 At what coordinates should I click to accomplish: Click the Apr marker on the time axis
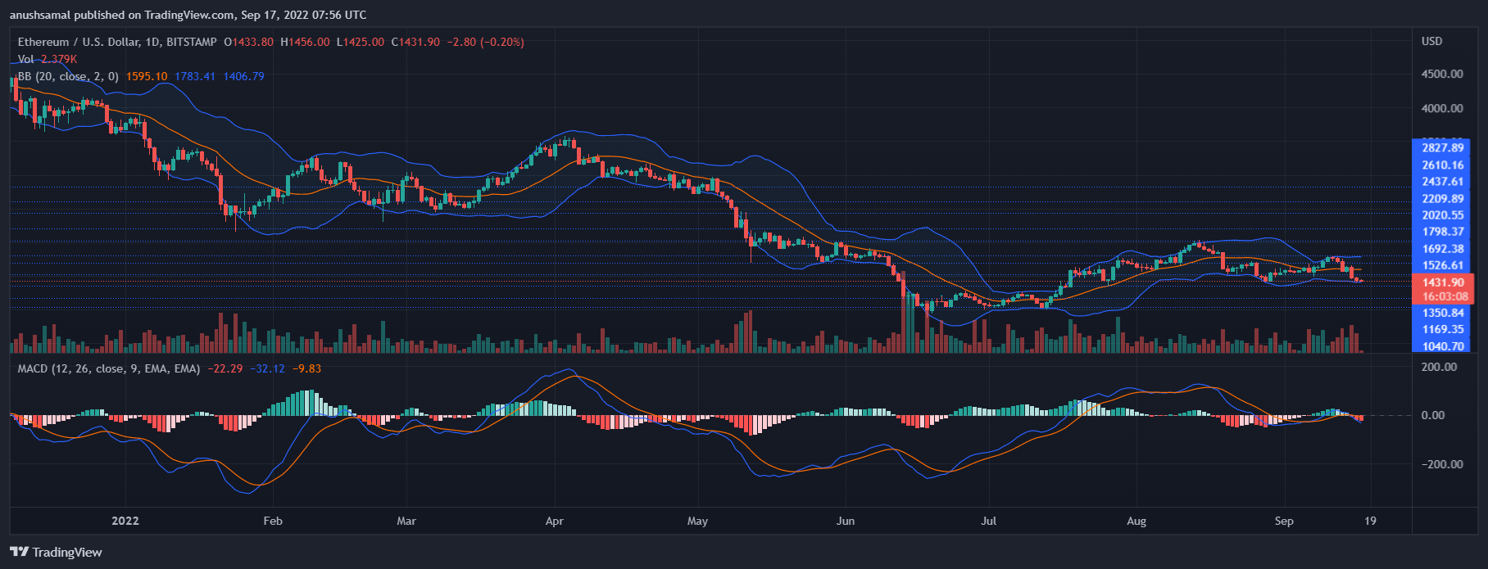555,521
